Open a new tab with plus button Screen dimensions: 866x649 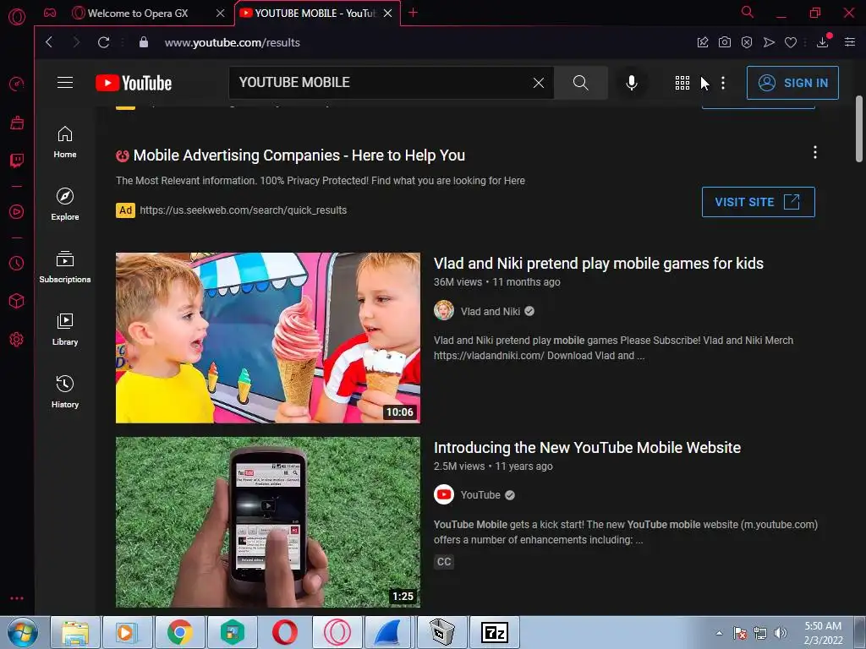[413, 13]
